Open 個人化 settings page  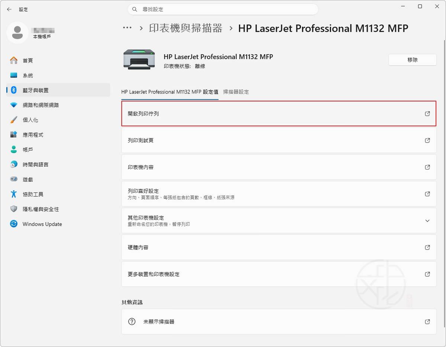[x=58, y=120]
